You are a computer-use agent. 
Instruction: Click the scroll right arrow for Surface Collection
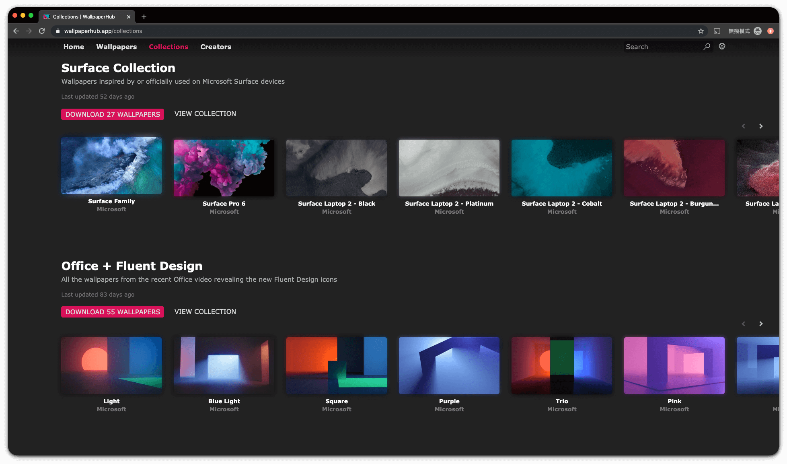click(x=760, y=126)
